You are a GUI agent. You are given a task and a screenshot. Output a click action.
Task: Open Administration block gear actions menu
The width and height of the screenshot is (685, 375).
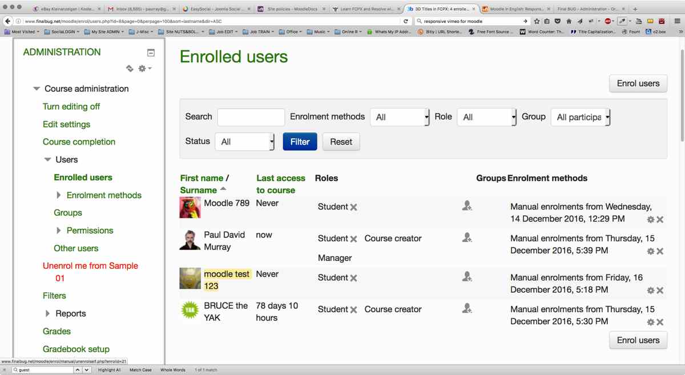[x=145, y=68]
